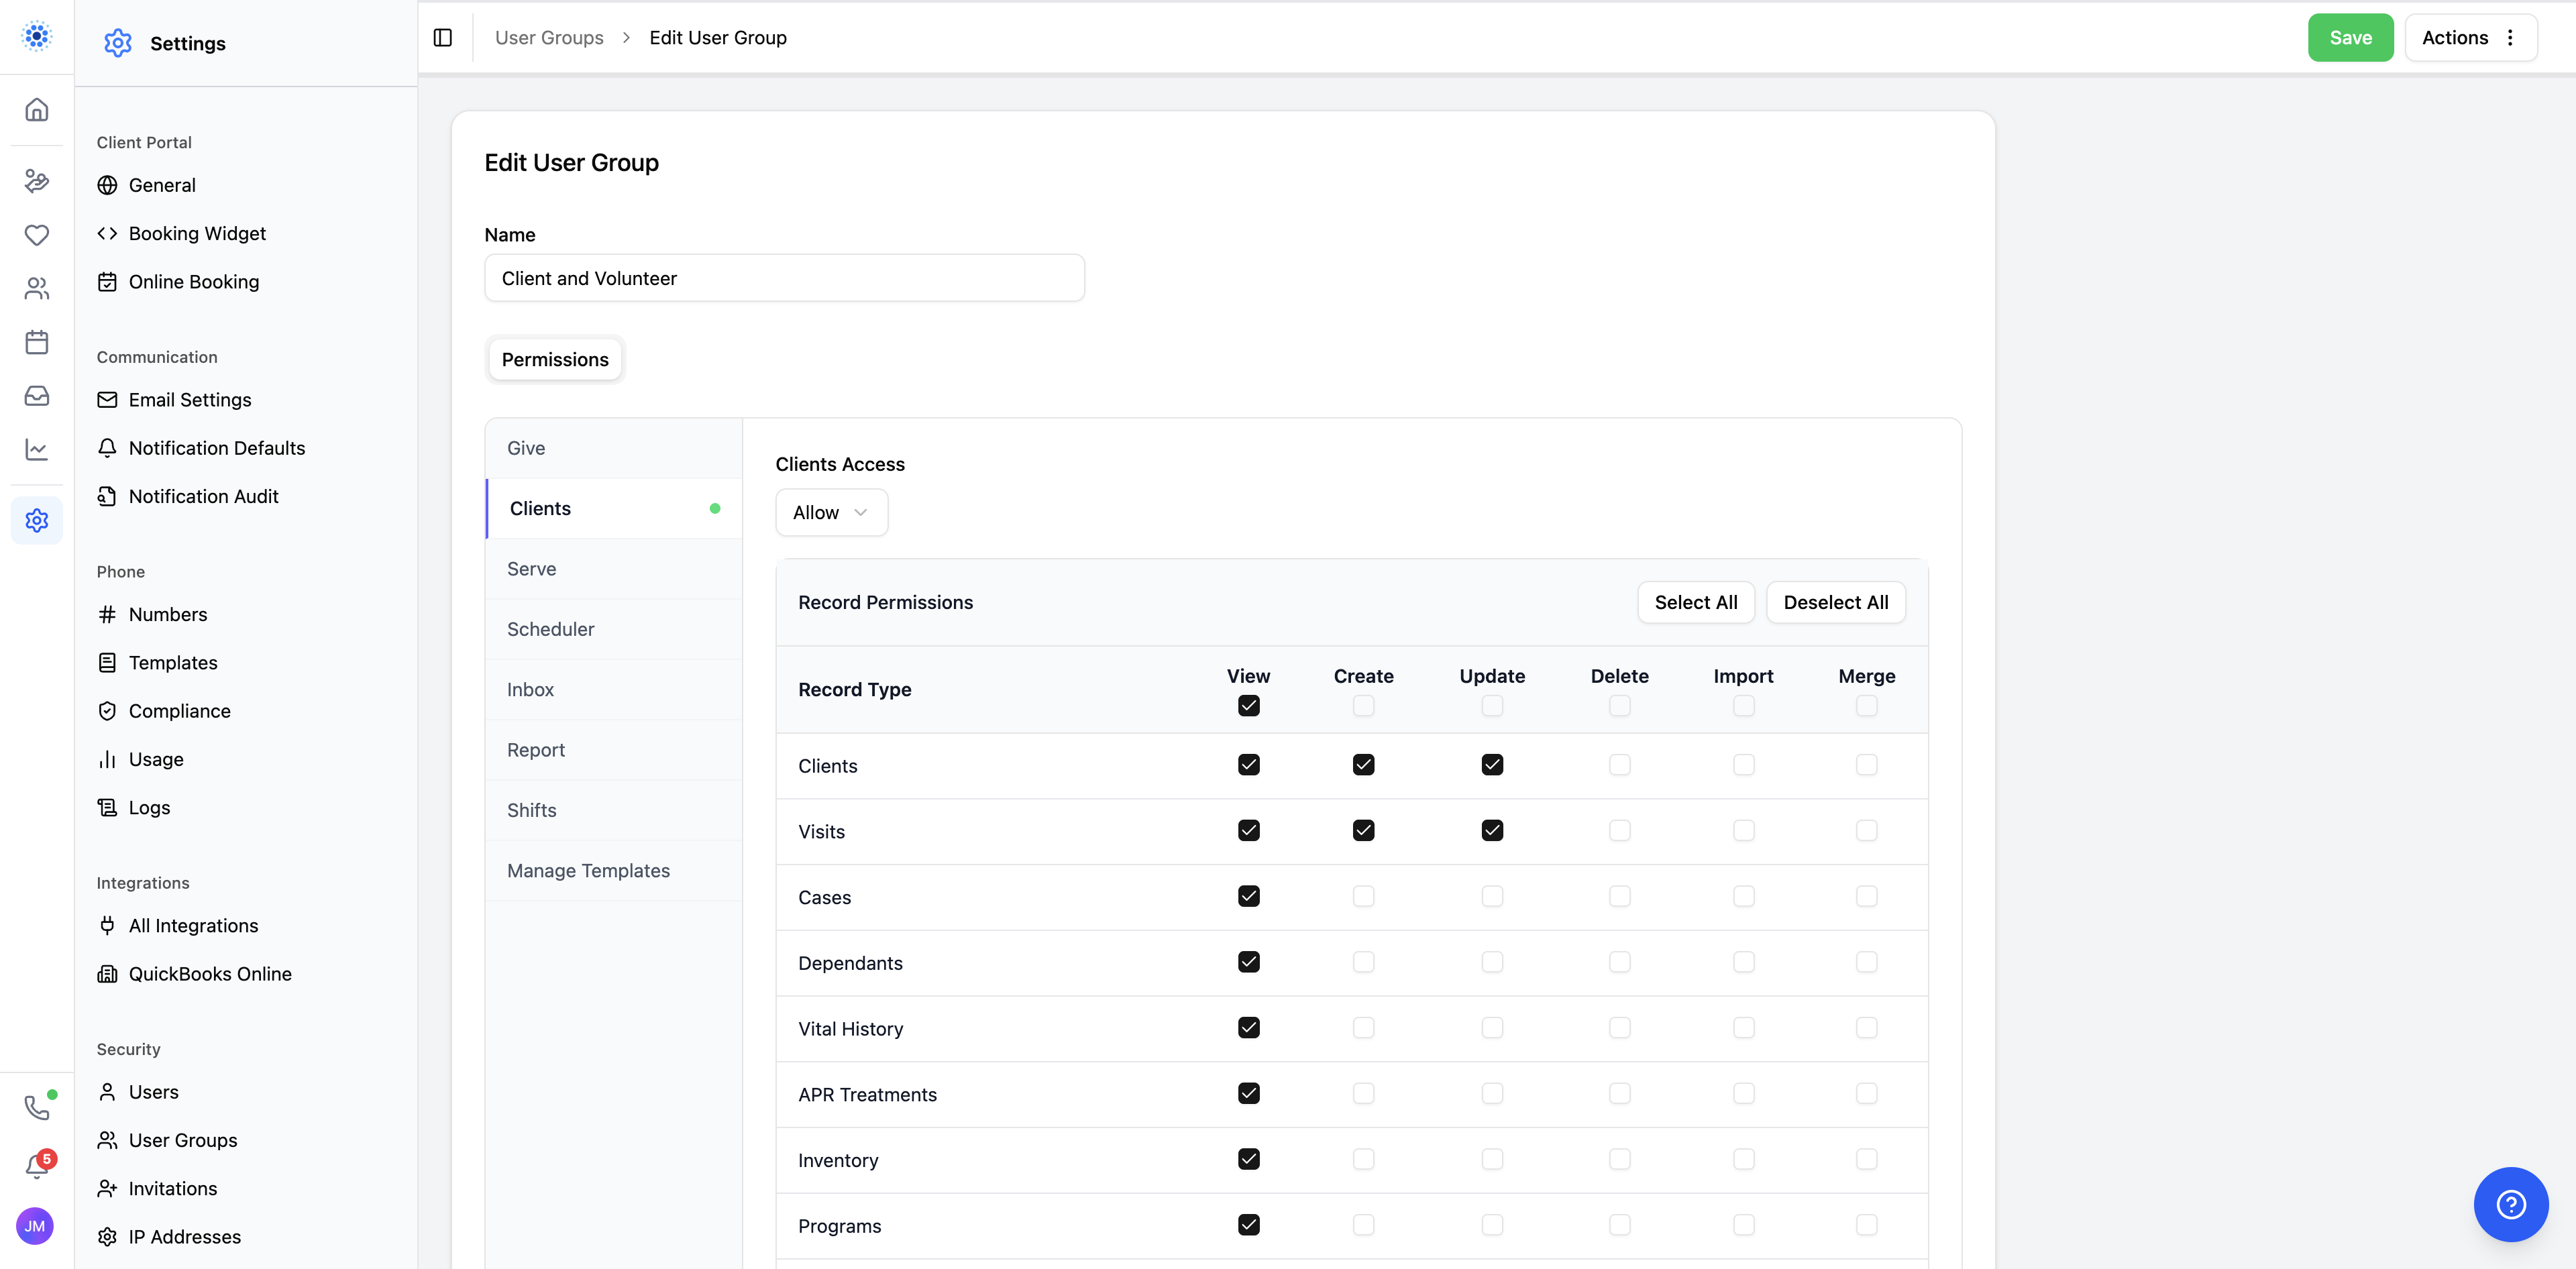Uncheck Create permission for Clients
Image resolution: width=2576 pixels, height=1269 pixels.
(1363, 764)
